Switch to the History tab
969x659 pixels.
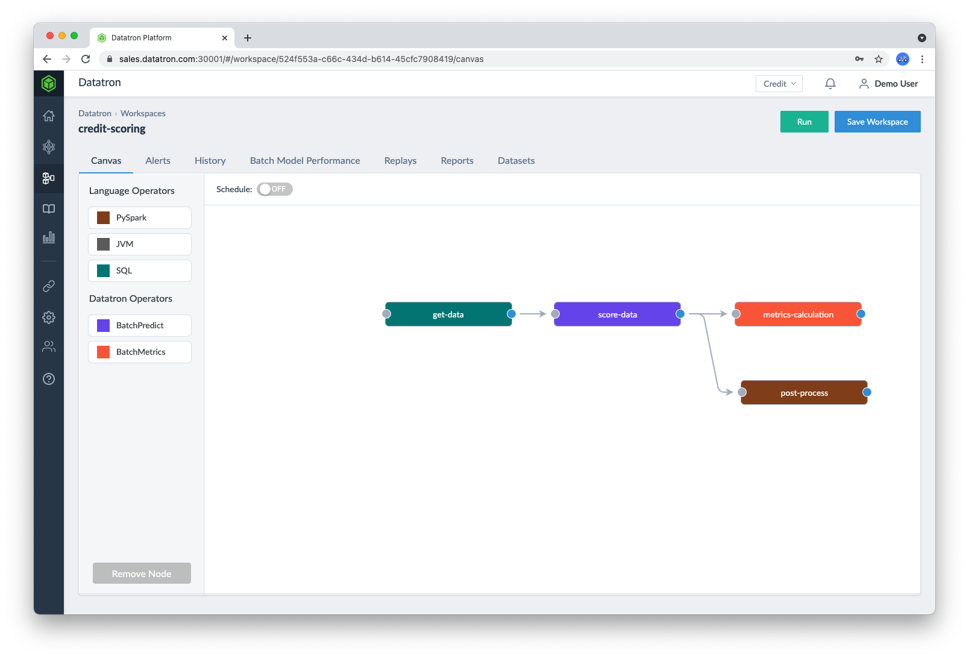210,161
